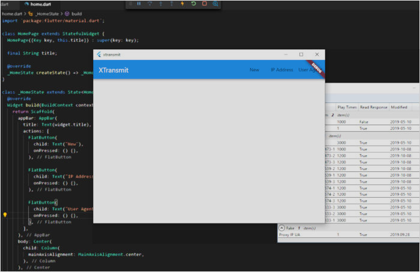This screenshot has height=272, width=420.
Task: Click the Modified column header
Action: [x=398, y=107]
